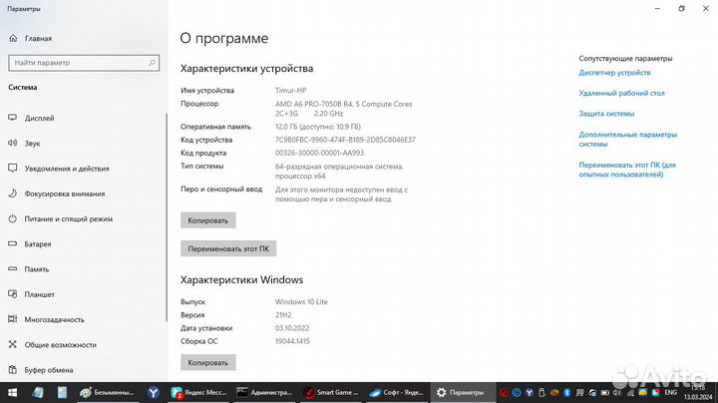Open Переименовать этот ПК (для опытных пользователей)

627,170
